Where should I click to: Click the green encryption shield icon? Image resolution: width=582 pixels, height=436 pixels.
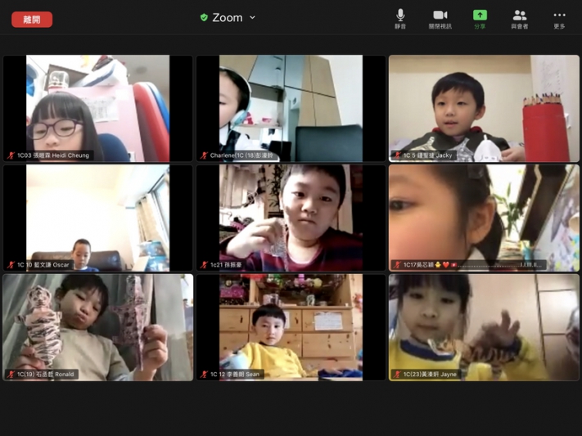[204, 17]
